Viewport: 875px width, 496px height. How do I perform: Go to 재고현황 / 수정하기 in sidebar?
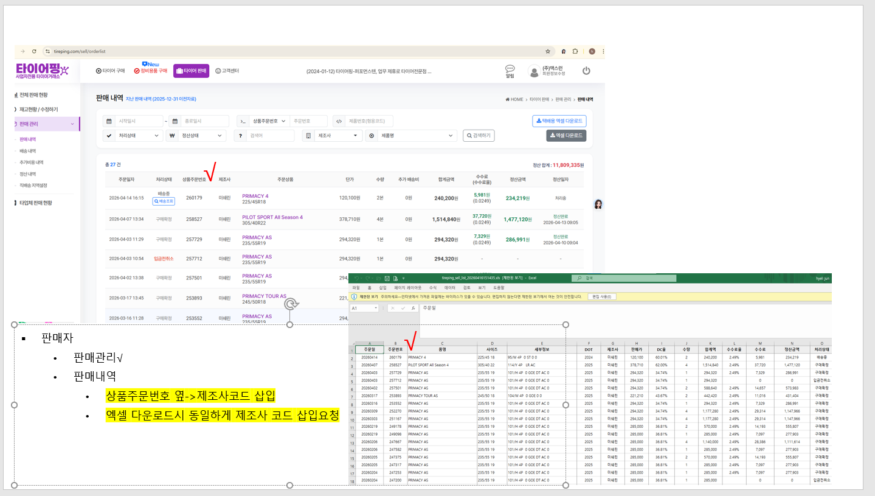(38, 110)
